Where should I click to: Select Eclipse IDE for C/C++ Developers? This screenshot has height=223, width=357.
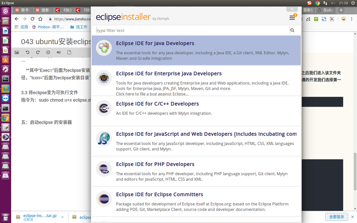[157, 104]
